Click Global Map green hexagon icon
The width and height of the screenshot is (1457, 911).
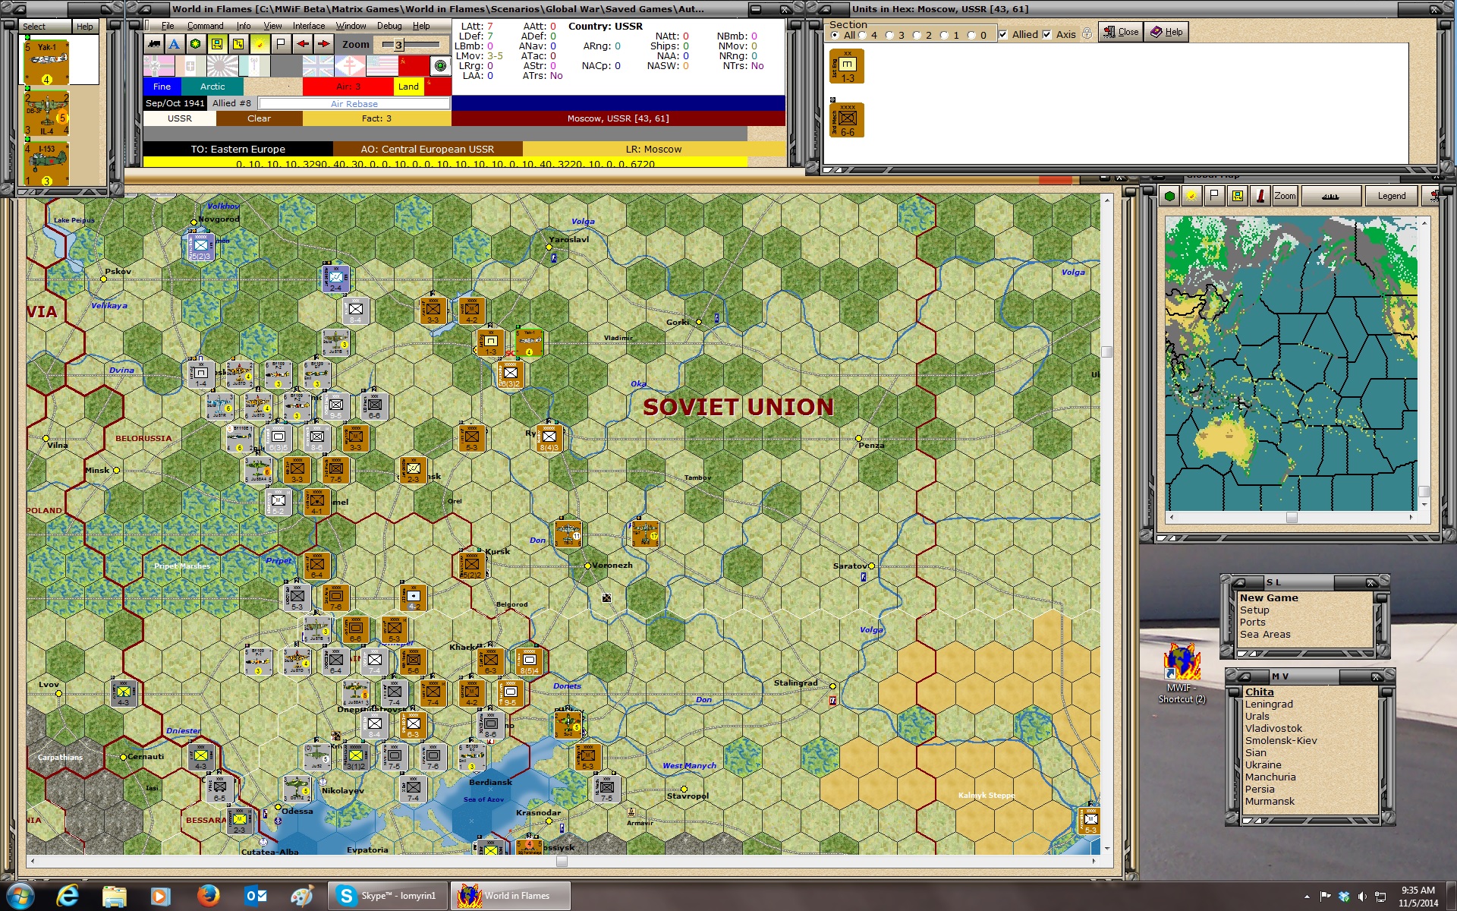click(1169, 196)
